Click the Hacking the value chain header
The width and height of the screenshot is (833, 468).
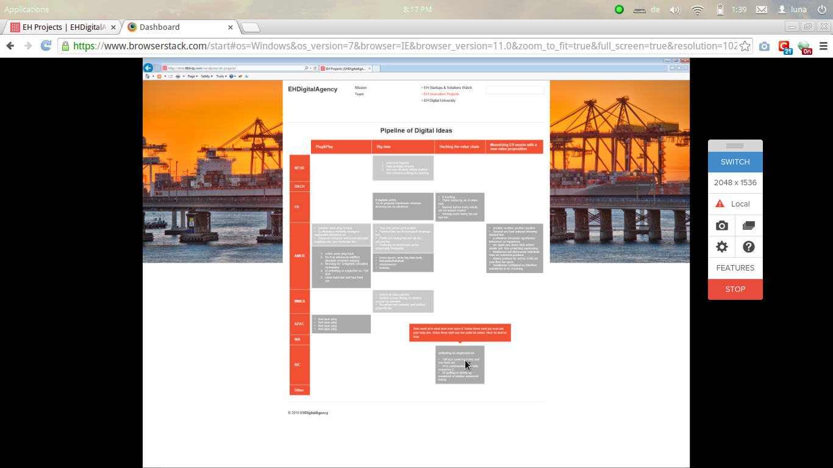click(460, 147)
